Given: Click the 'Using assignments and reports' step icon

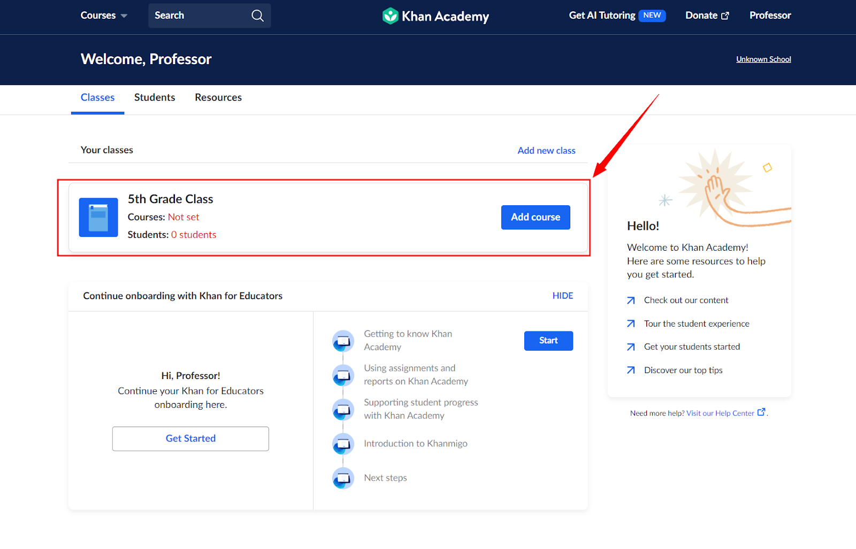Looking at the screenshot, I should click(343, 375).
